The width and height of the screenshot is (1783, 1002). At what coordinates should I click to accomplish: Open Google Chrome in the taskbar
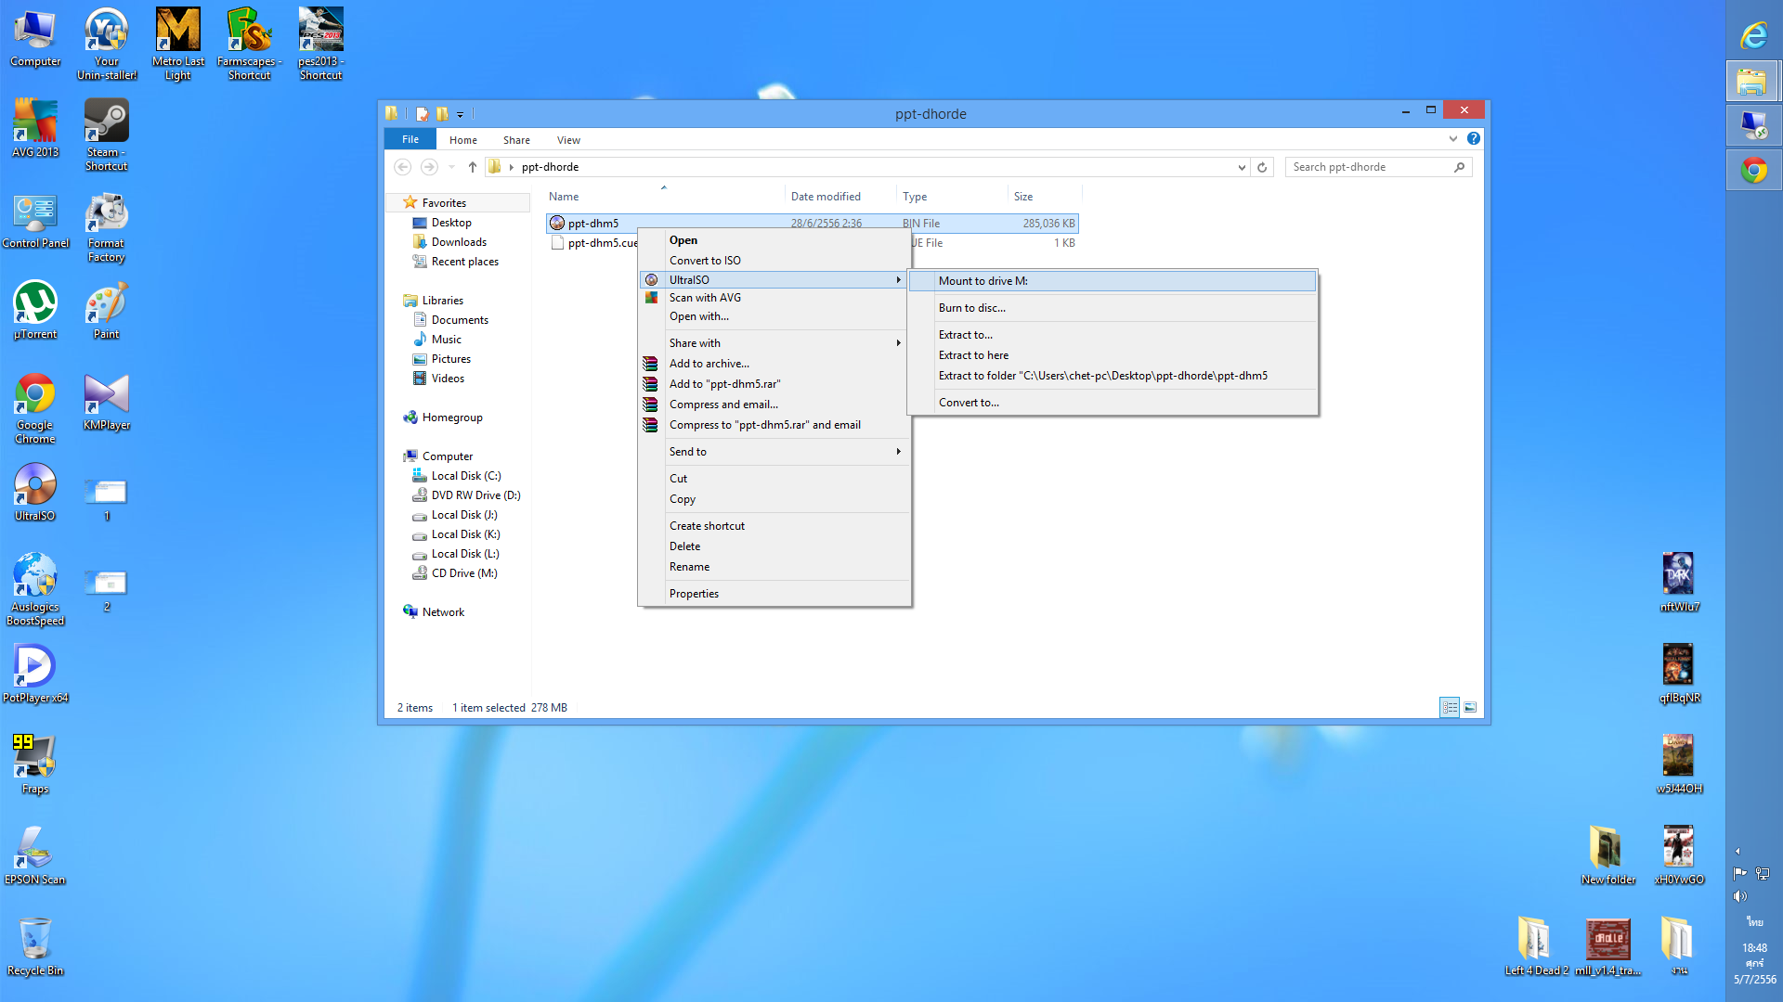(1753, 171)
